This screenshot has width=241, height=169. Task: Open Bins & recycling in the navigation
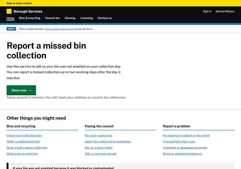[30, 18]
